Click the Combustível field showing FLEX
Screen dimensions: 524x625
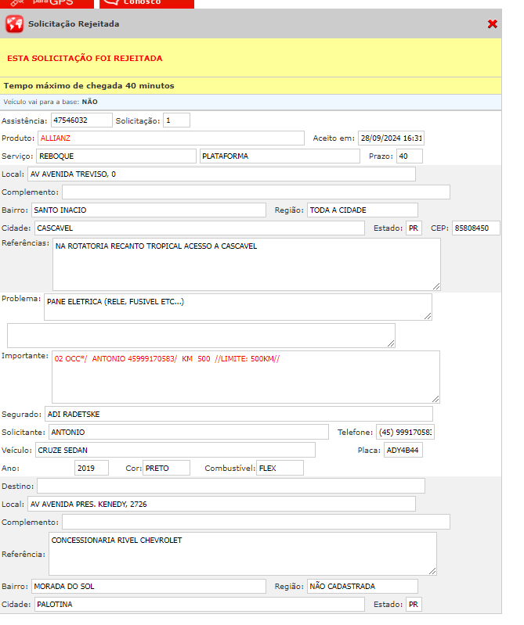[x=280, y=468]
